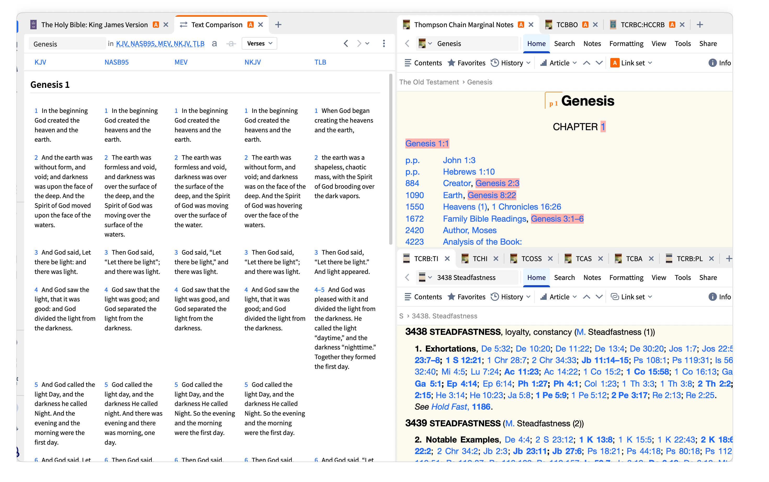Expand History dropdown in top-right panel
769x482 pixels.
[x=528, y=63]
